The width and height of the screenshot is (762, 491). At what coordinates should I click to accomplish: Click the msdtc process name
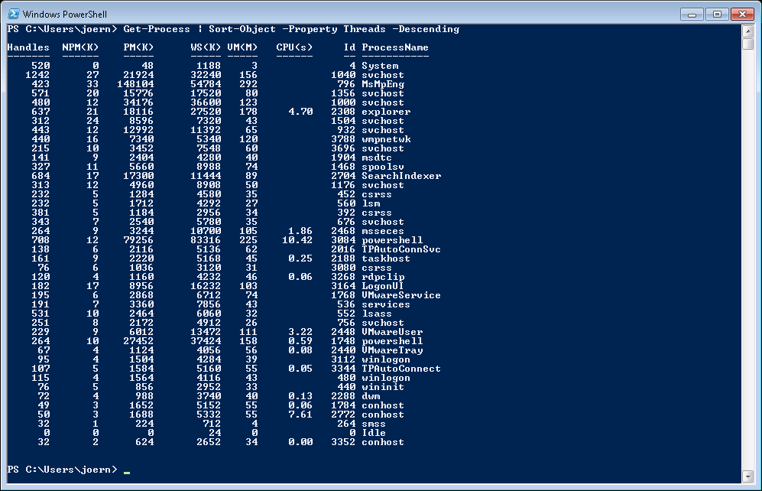377,158
